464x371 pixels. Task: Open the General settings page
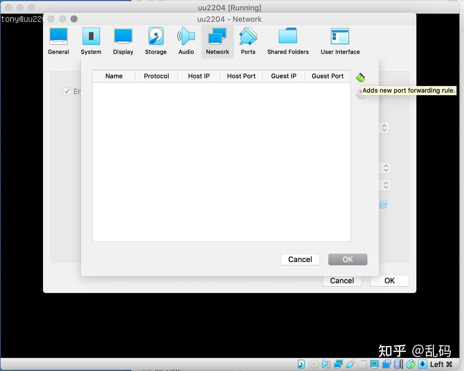click(x=58, y=40)
